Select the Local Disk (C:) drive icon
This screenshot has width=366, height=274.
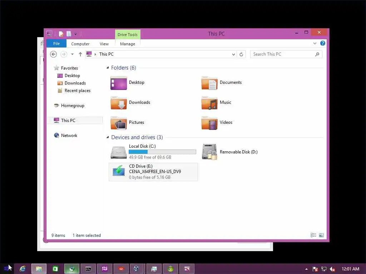(119, 152)
